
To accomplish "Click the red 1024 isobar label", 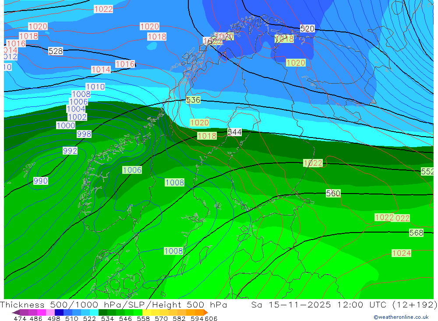I will point(401,253).
